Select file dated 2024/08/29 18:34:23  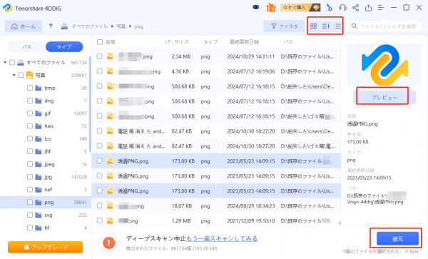click(216, 205)
